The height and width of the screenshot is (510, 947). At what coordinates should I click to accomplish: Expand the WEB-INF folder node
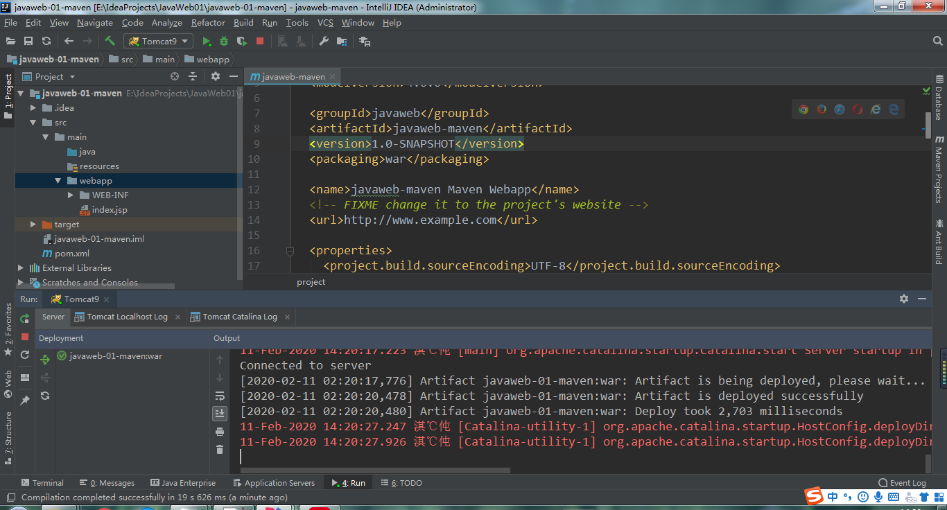click(x=71, y=195)
